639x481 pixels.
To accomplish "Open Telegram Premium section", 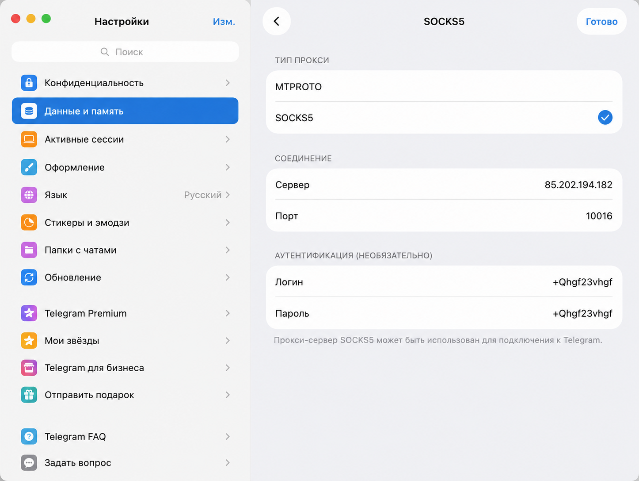I will 125,313.
